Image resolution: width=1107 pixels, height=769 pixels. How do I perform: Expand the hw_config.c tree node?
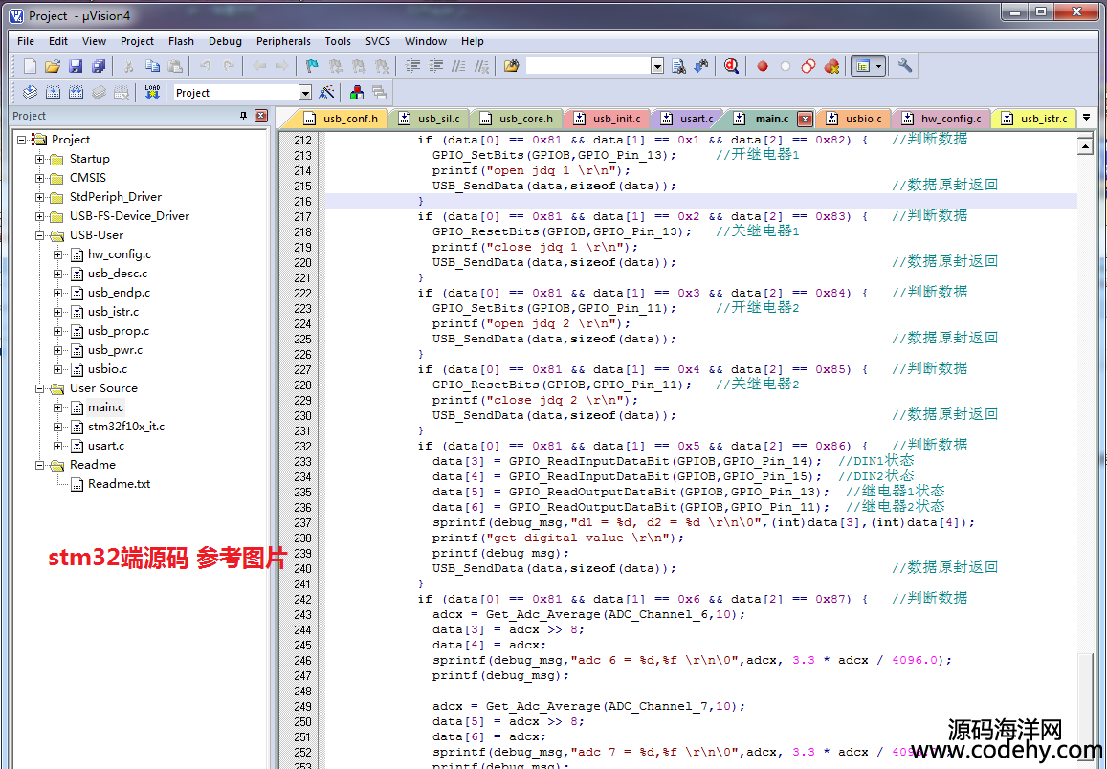[58, 254]
